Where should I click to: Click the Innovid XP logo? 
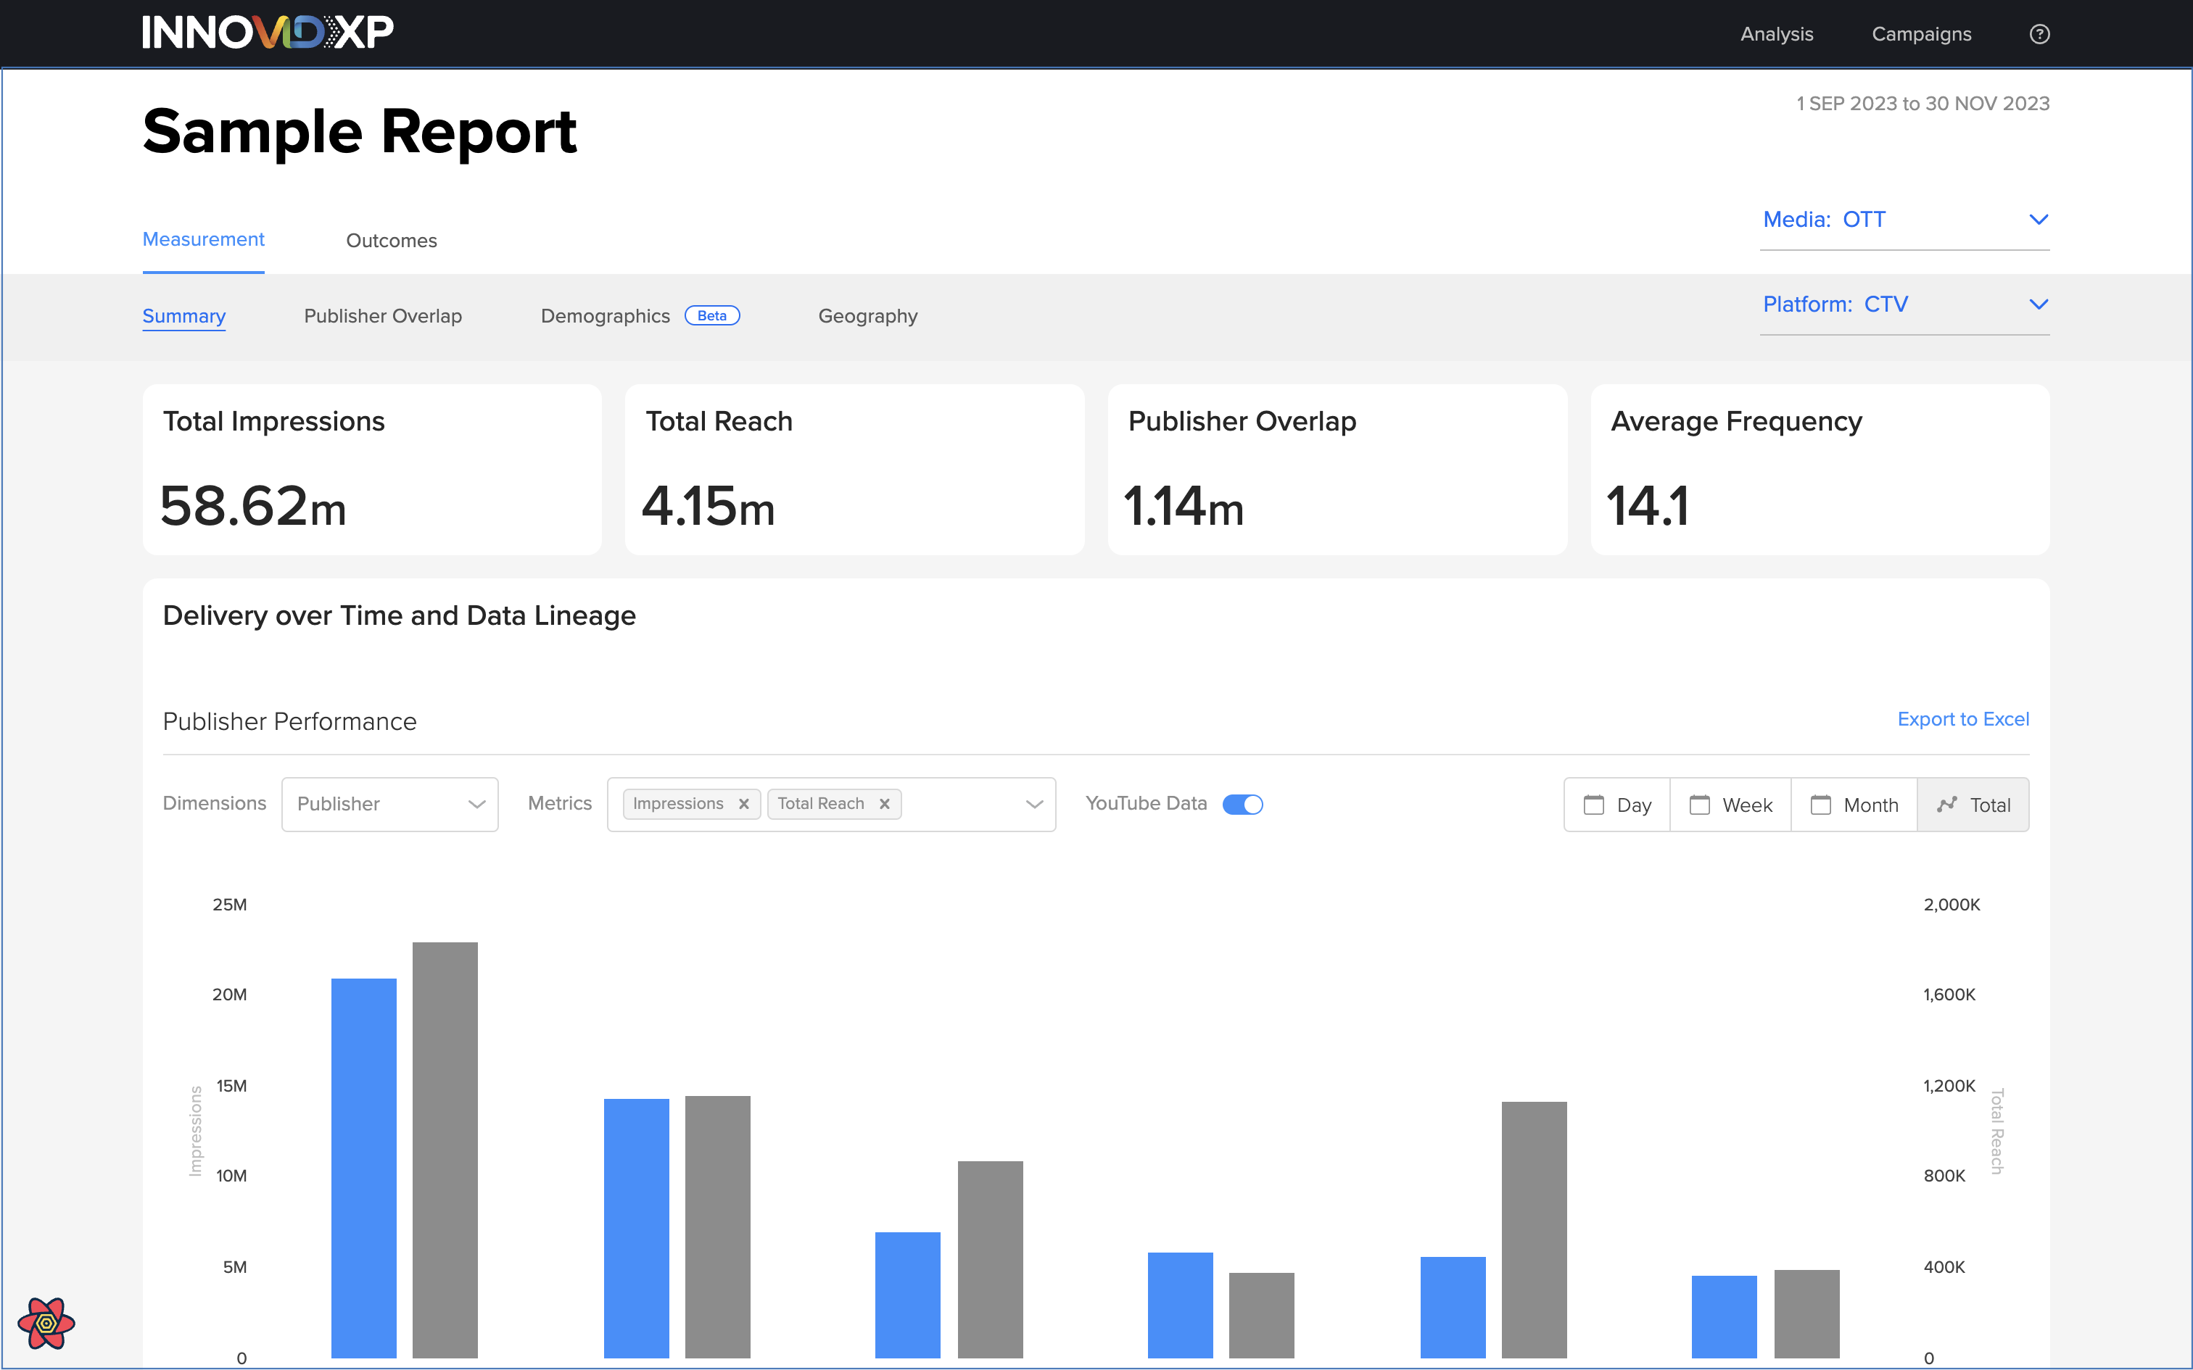[x=268, y=33]
